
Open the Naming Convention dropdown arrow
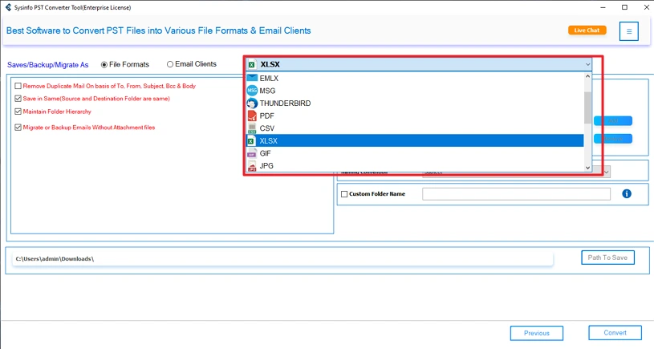tap(607, 172)
